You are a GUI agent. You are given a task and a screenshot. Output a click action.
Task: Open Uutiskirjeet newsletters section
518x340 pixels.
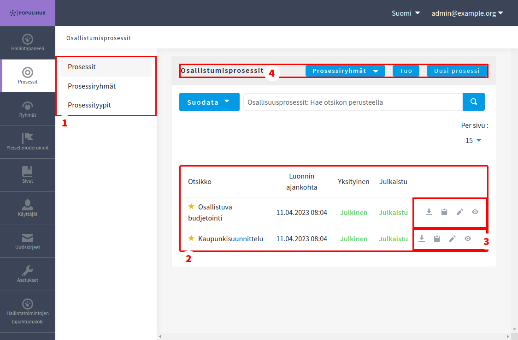pos(28,242)
